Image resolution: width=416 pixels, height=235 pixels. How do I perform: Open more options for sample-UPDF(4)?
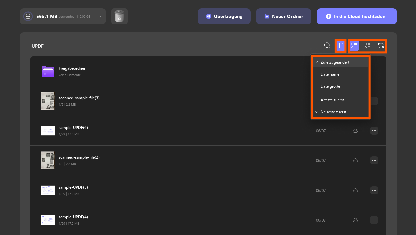tap(374, 220)
